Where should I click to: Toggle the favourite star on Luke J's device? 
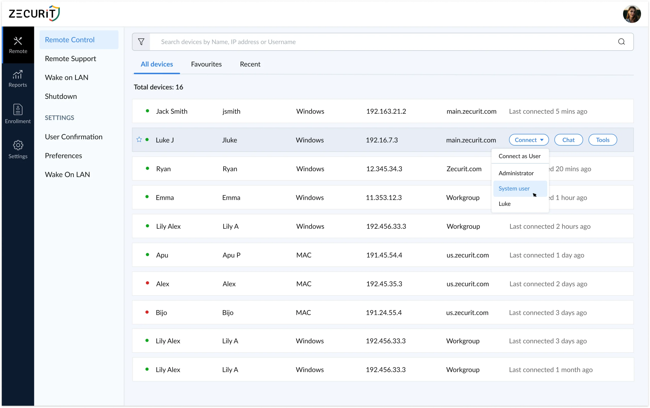point(139,140)
